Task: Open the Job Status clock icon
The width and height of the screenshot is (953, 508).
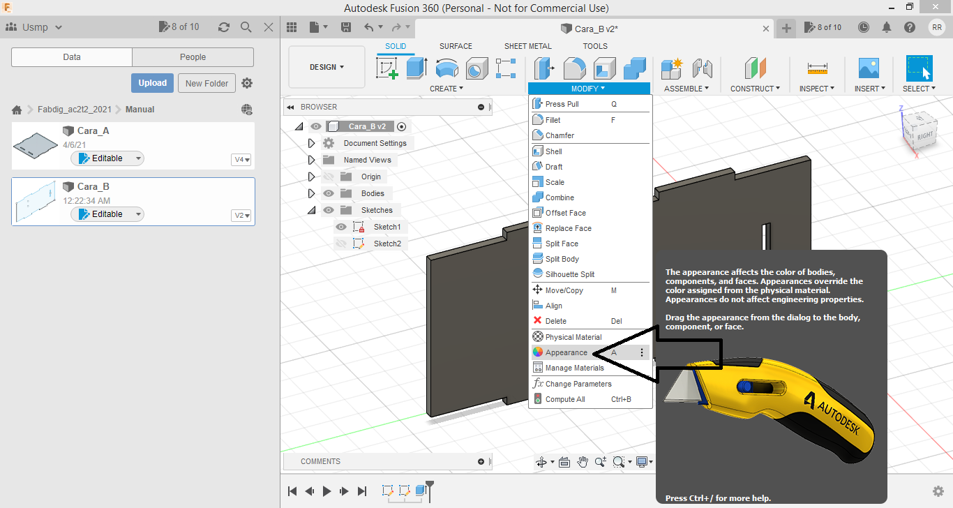Action: click(864, 27)
